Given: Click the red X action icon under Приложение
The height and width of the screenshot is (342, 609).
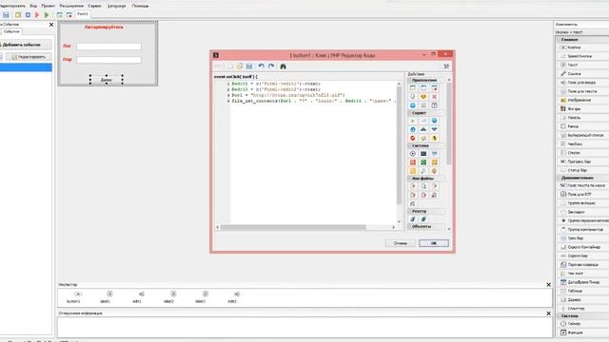Looking at the screenshot, I should point(434,97).
